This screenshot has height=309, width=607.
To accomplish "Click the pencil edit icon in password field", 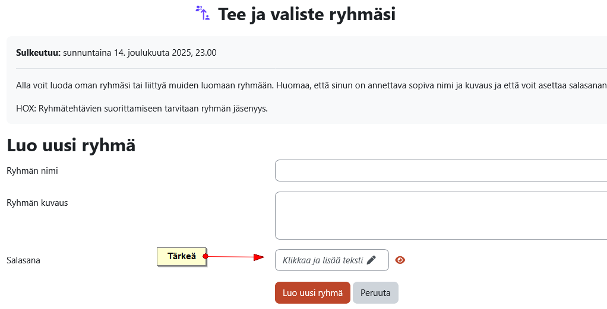I will (371, 260).
